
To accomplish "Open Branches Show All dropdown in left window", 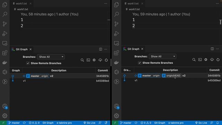I will click(51, 57).
